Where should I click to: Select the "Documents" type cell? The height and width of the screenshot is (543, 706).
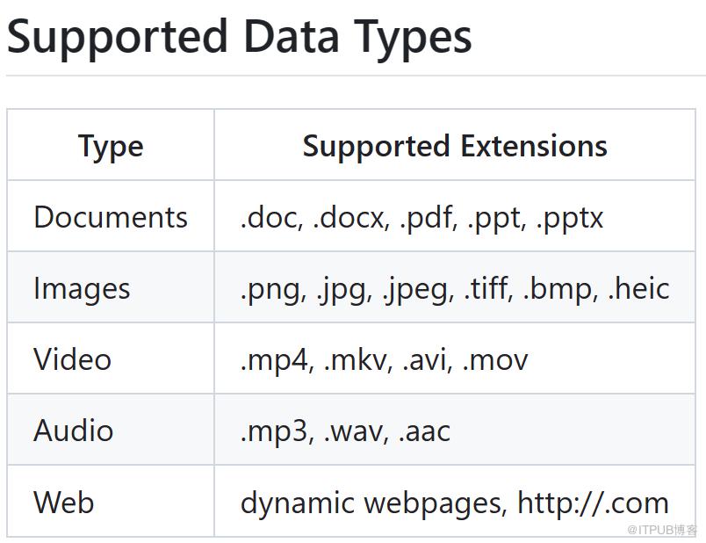[x=111, y=217]
